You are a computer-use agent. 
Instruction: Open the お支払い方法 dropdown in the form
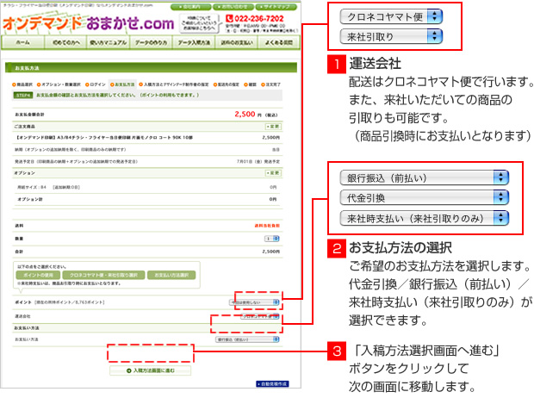tap(247, 339)
